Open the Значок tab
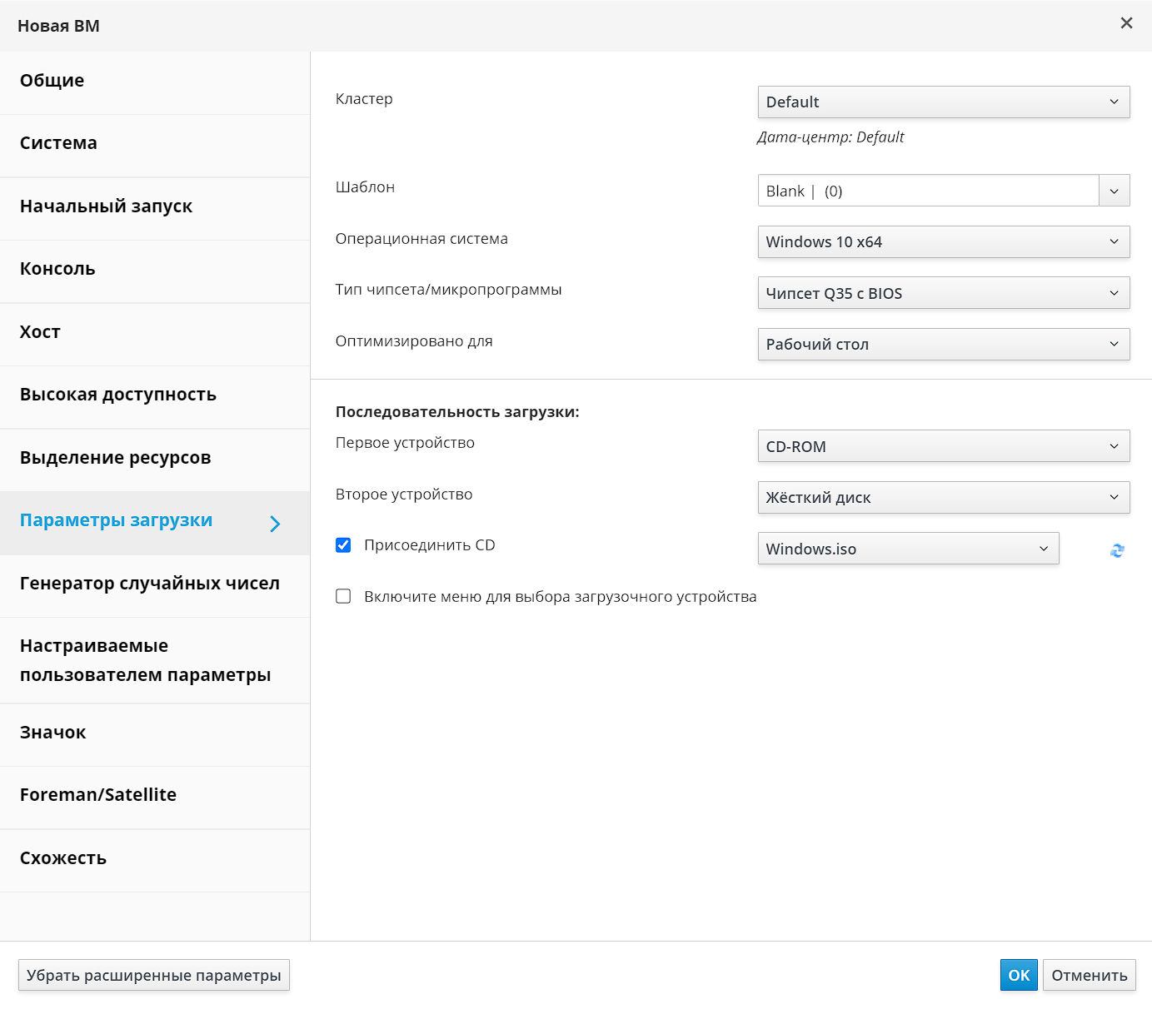The image size is (1152, 1009). click(53, 733)
